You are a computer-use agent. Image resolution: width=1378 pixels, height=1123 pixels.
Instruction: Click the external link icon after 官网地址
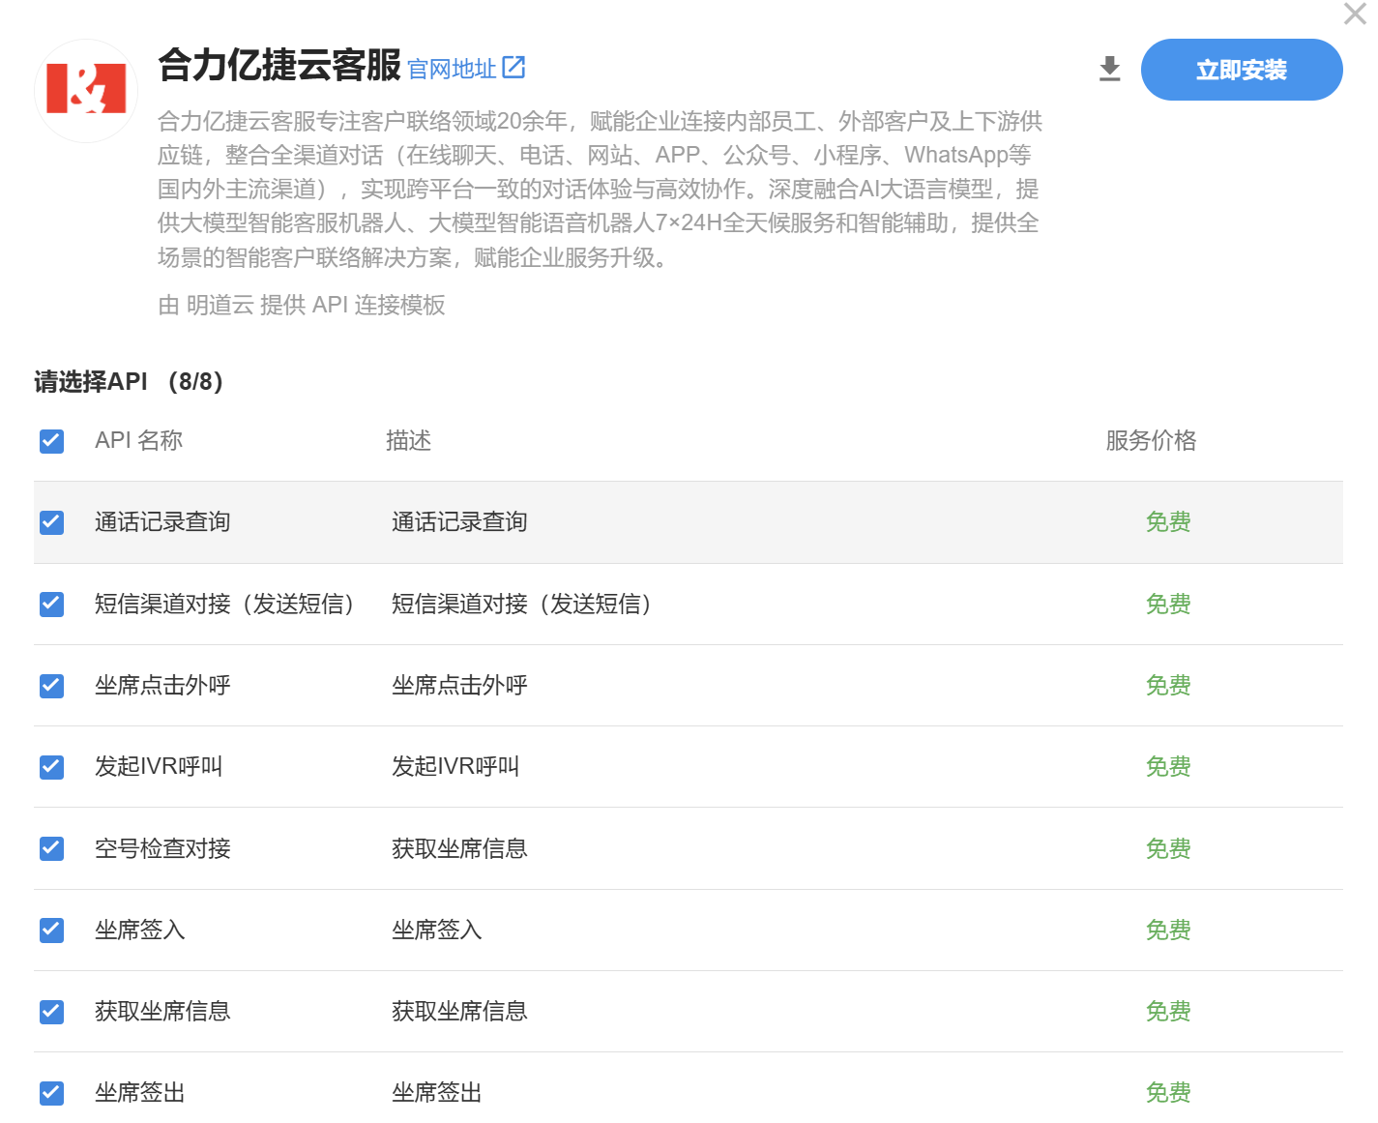click(x=513, y=68)
